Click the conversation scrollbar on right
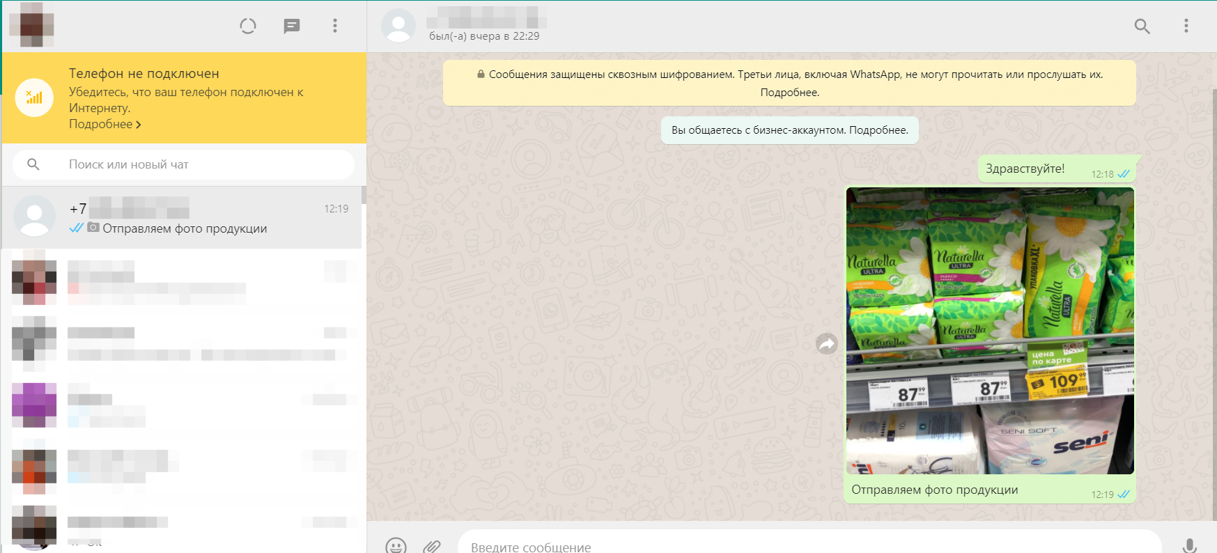Screen dimensions: 1217x553 click(x=1214, y=305)
